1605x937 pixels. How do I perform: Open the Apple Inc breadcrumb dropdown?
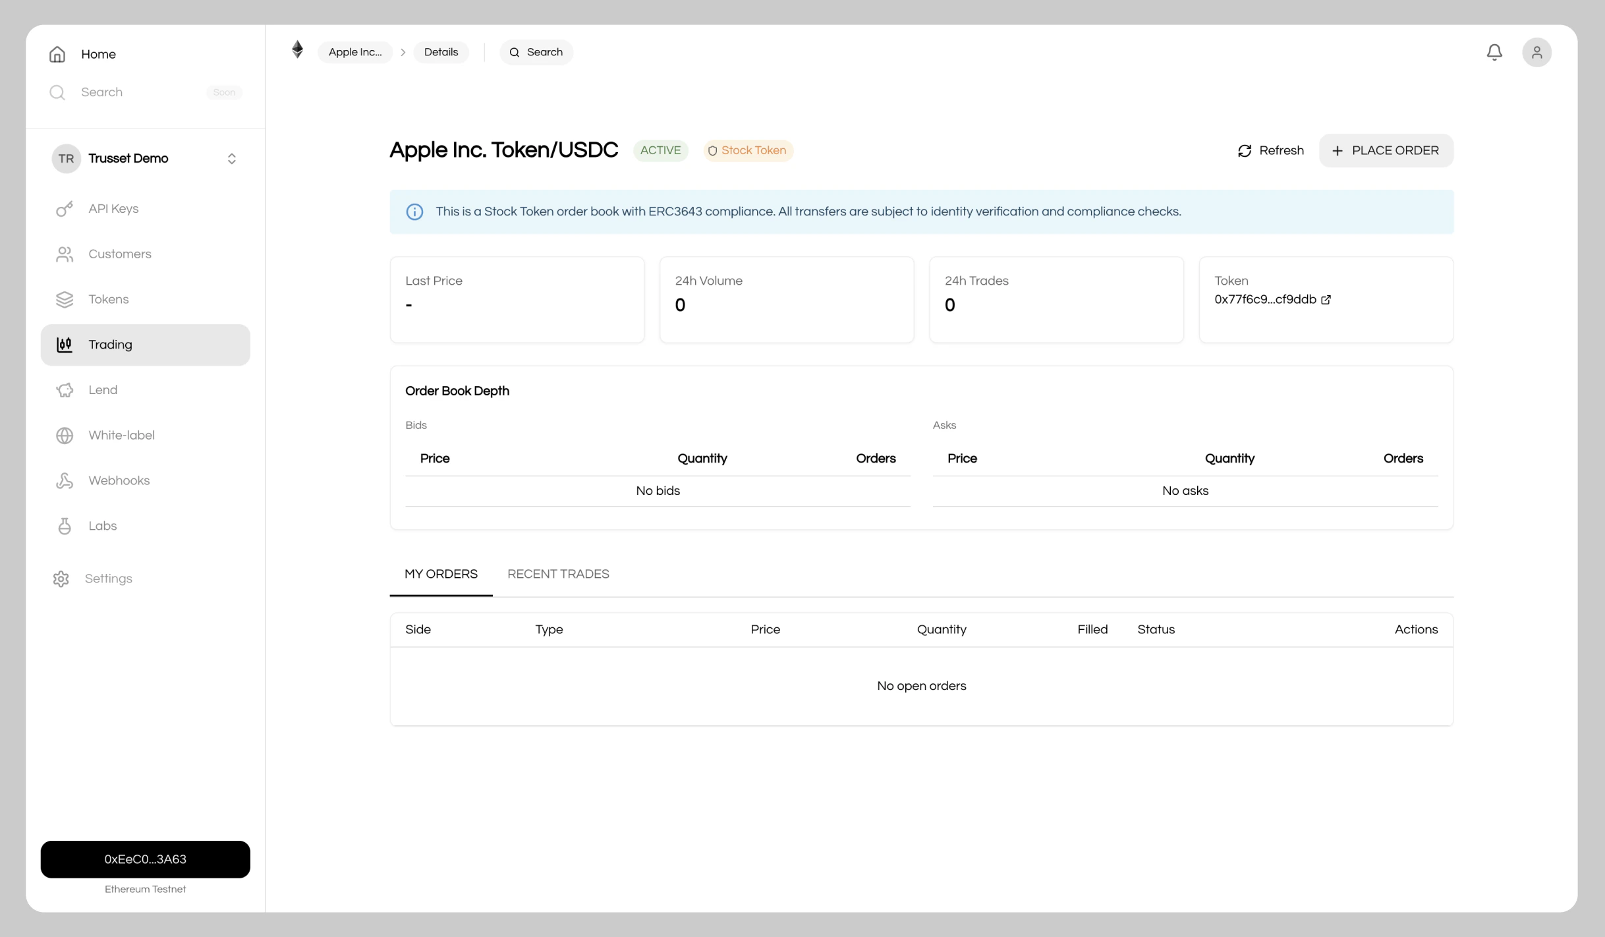coord(354,52)
